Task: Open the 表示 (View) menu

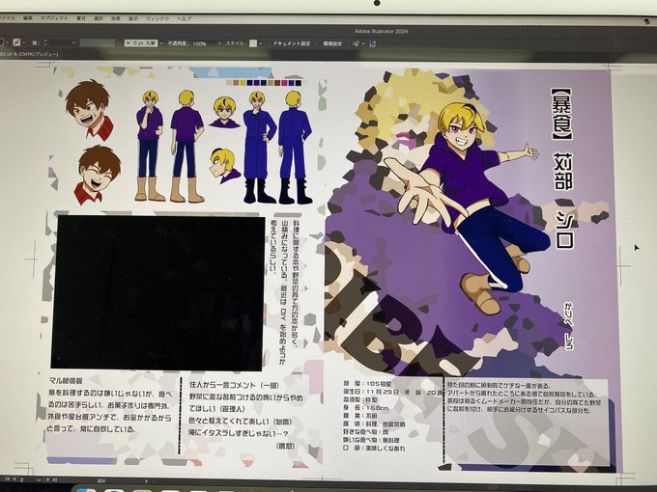Action: (133, 18)
